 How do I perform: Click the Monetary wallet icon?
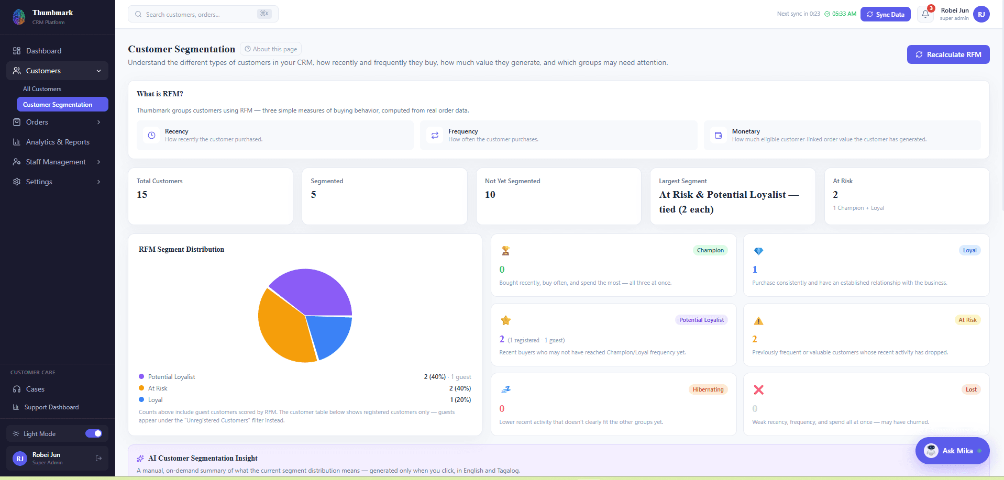pos(719,135)
